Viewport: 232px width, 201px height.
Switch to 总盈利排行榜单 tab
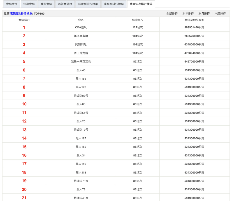click(88, 4)
